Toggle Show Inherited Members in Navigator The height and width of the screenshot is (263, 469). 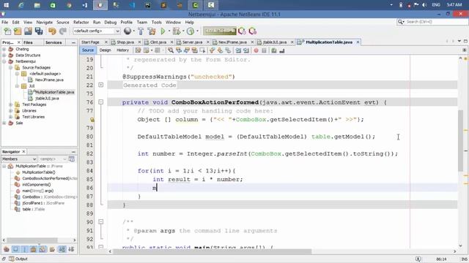pos(7,249)
